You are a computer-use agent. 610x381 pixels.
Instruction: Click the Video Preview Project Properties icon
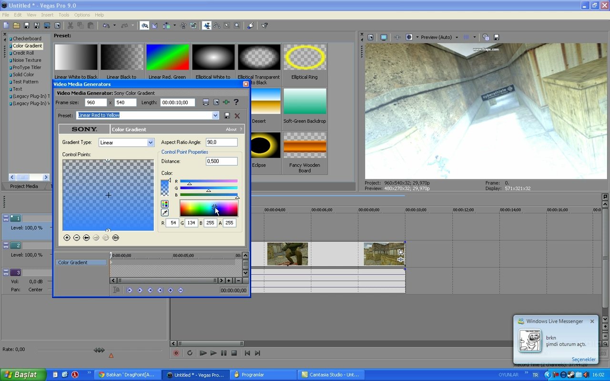370,37
